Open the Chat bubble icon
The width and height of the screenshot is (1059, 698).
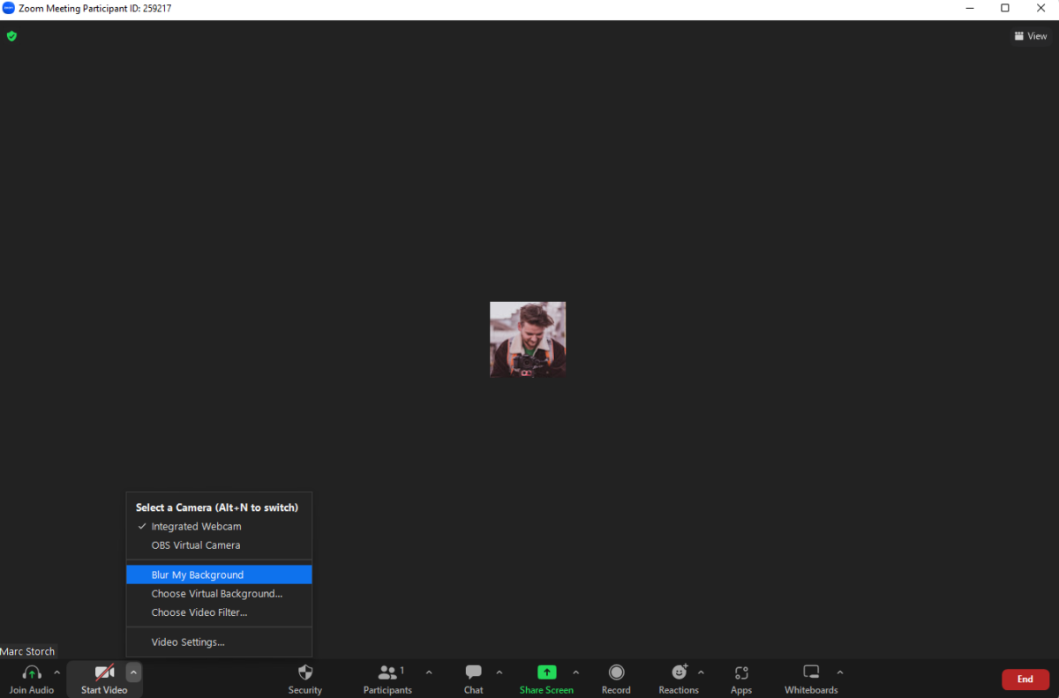[473, 673]
